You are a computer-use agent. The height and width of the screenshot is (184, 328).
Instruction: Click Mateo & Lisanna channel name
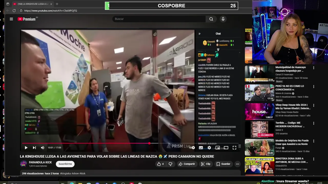click(x=283, y=94)
